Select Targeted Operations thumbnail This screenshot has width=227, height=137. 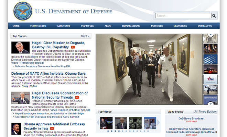click(210, 100)
